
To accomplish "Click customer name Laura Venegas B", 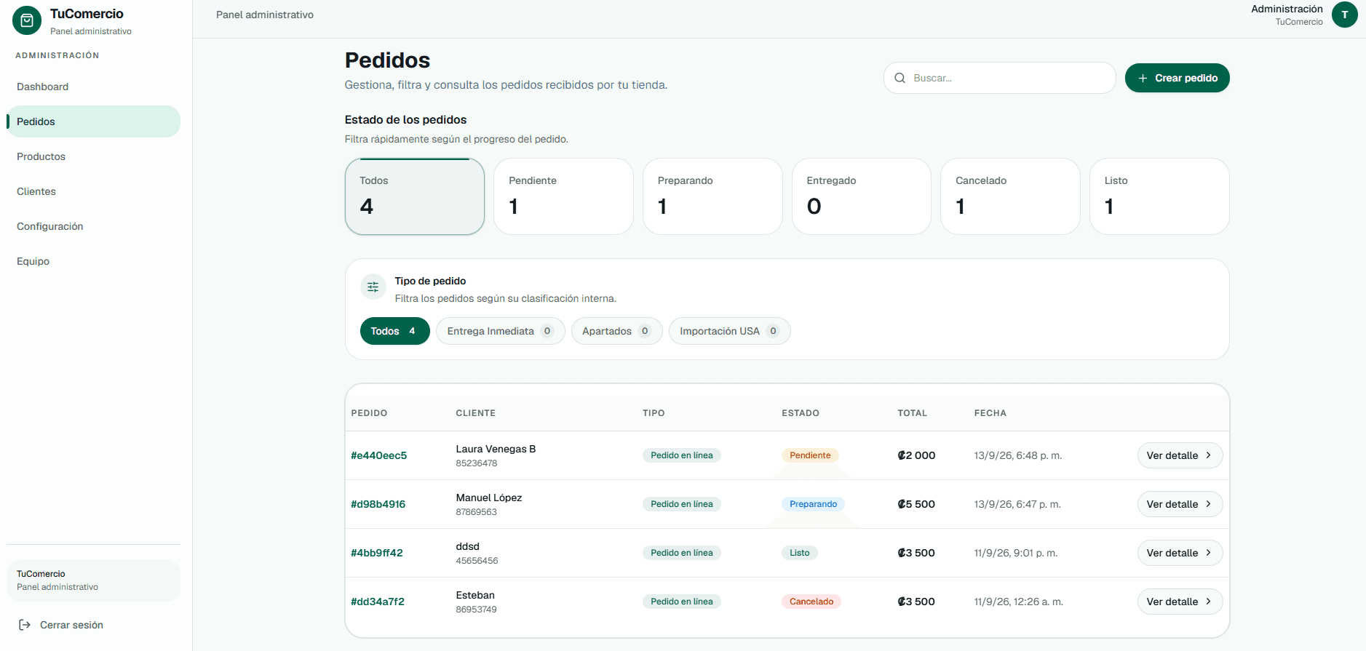I will 496,449.
